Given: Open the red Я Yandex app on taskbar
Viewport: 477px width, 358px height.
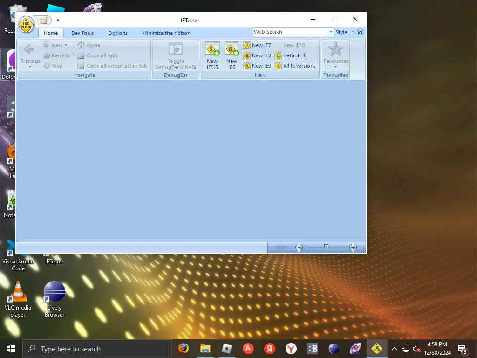Looking at the screenshot, I should pos(270,349).
